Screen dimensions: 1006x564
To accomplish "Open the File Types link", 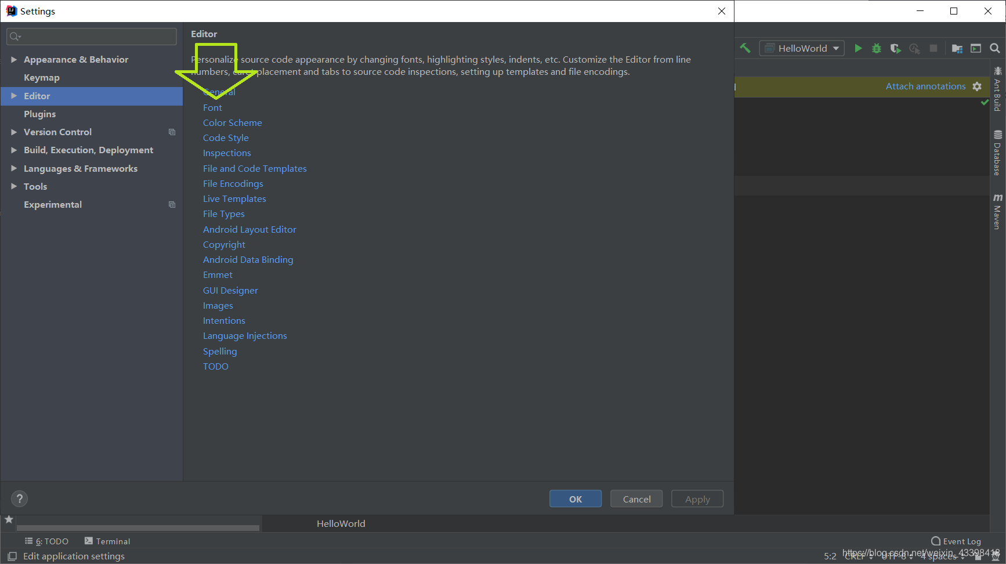I will click(224, 214).
